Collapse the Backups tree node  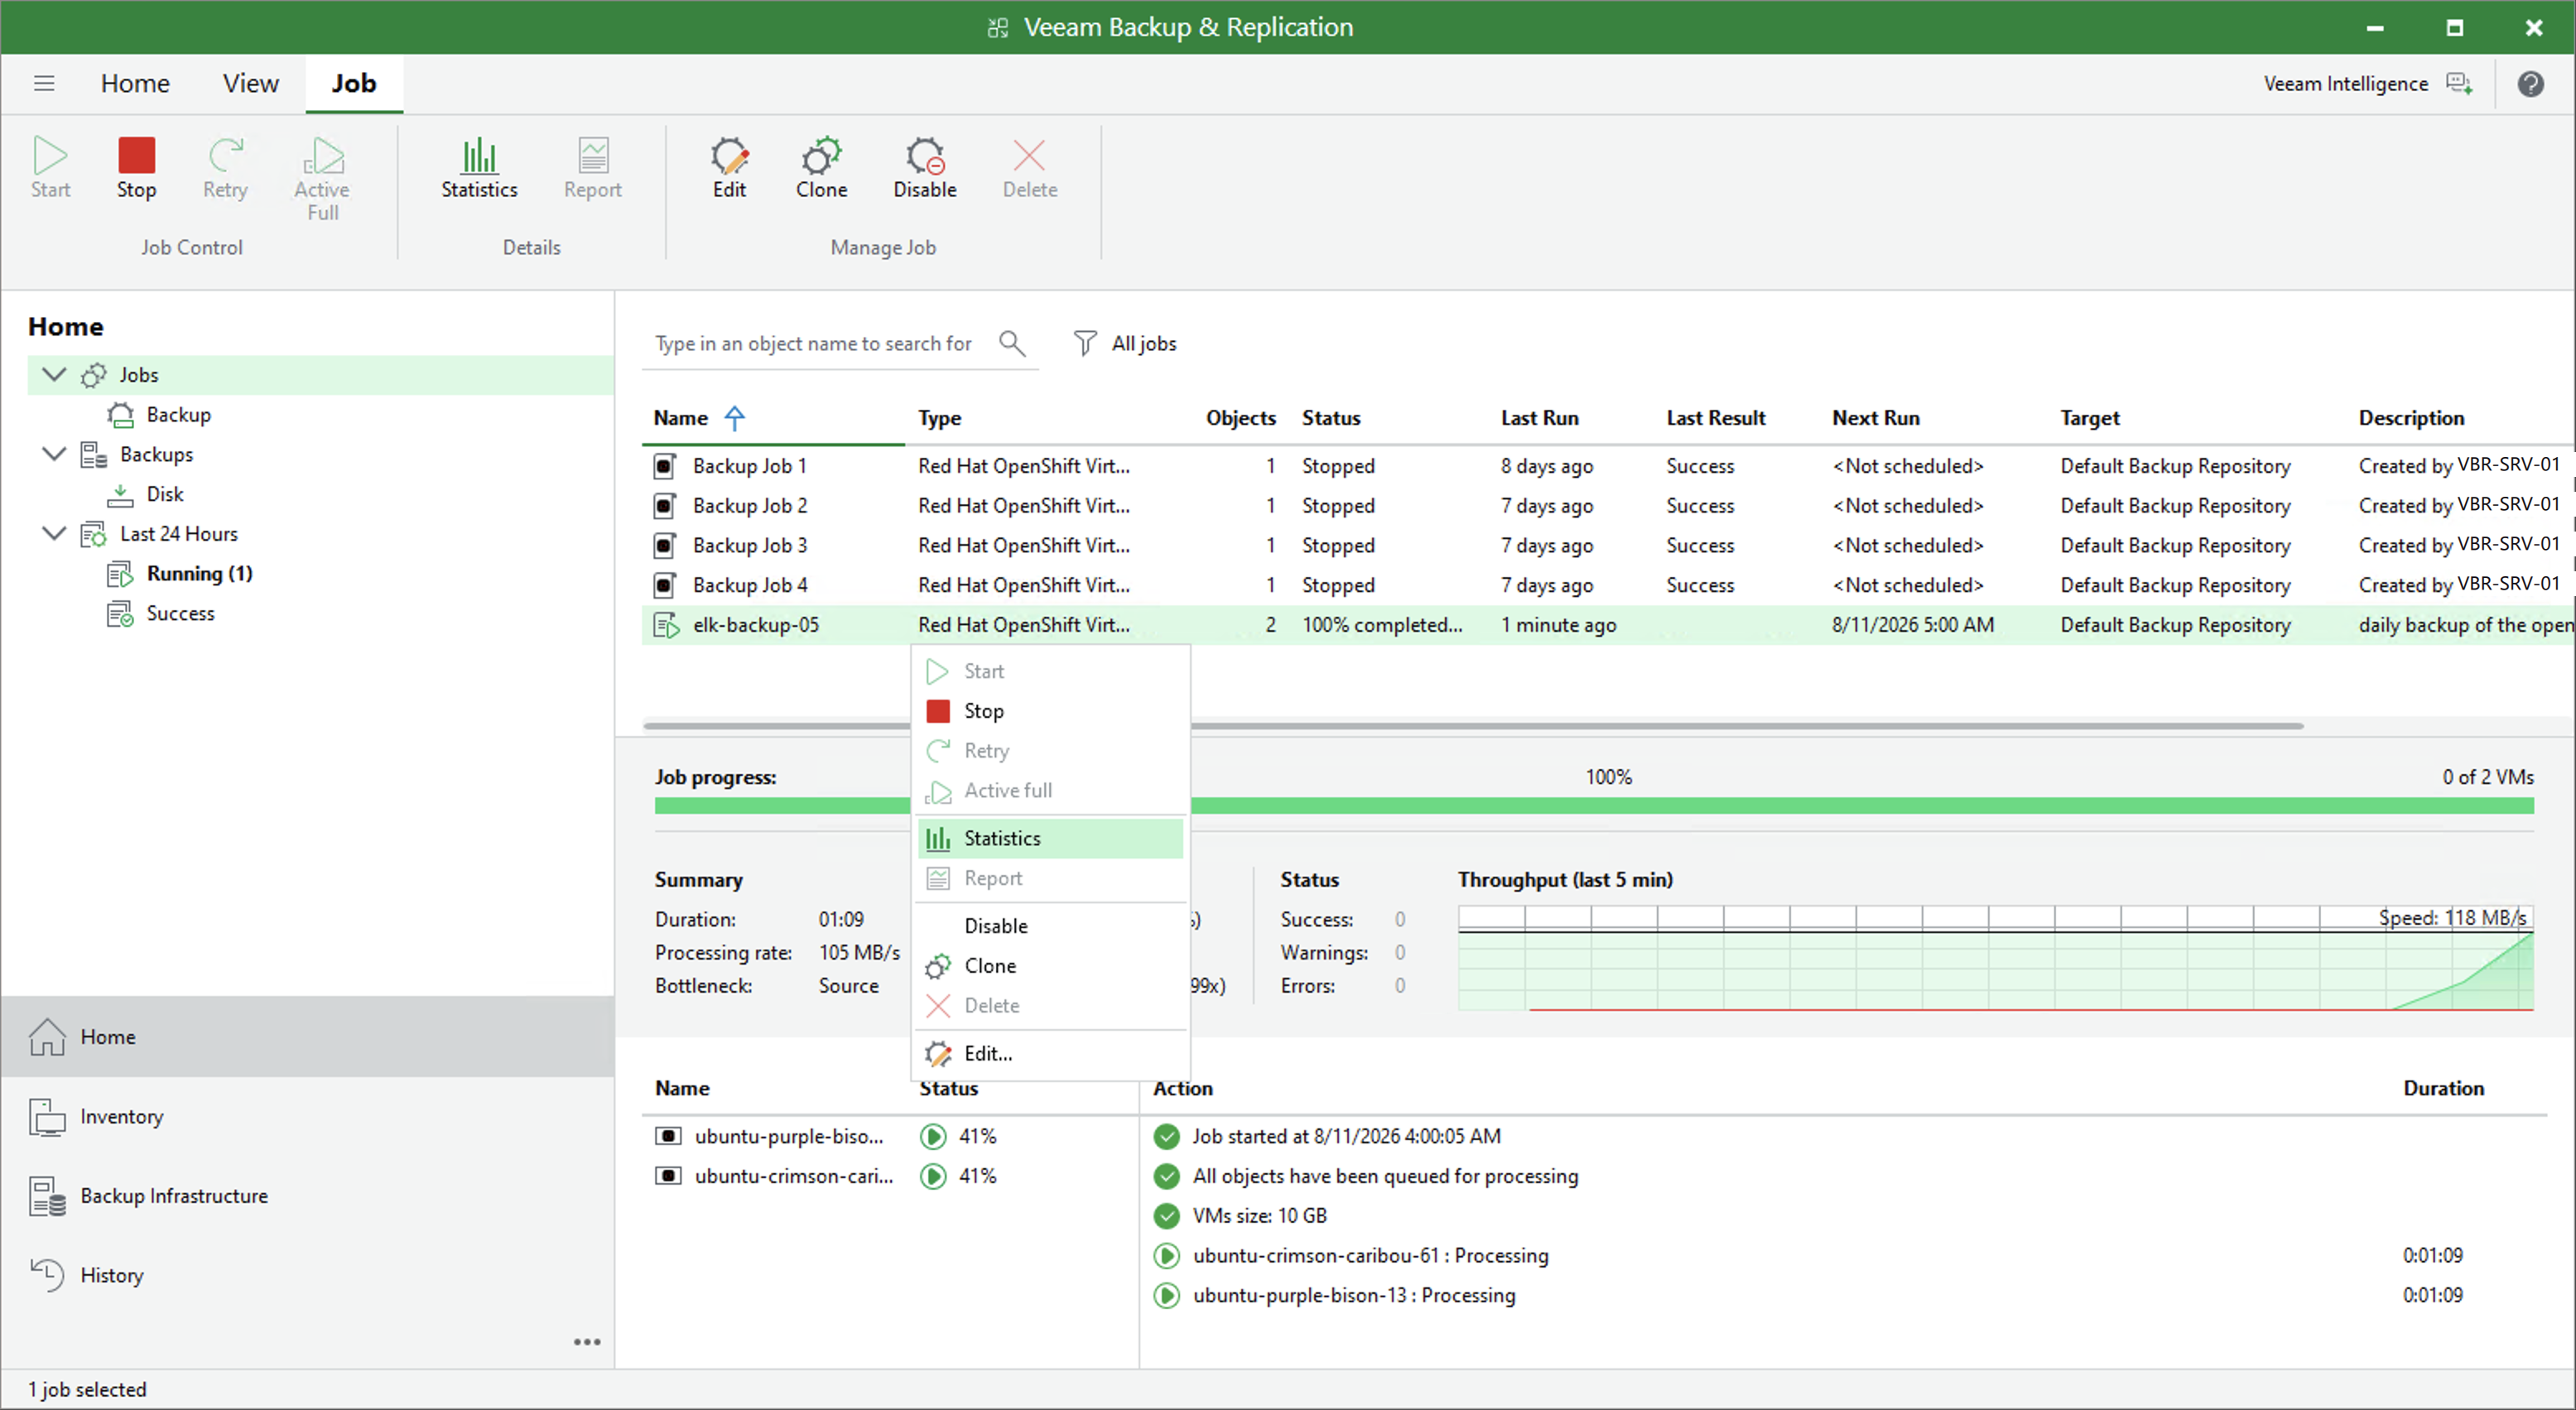click(x=54, y=454)
